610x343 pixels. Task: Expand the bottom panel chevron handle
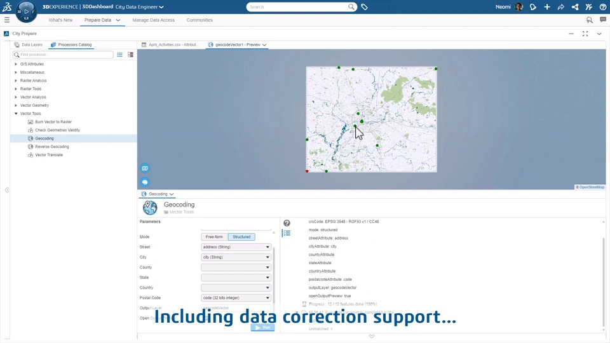[372, 336]
